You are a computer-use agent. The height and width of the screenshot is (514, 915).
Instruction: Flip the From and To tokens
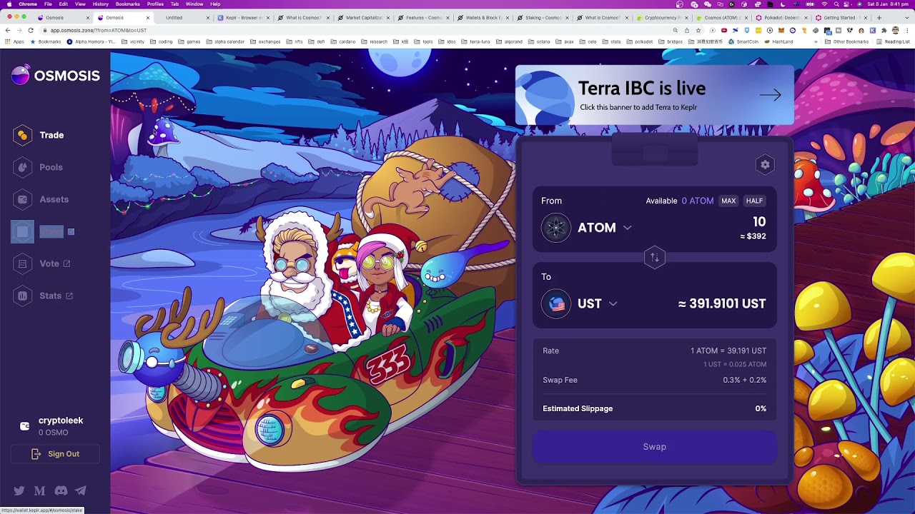(x=655, y=258)
